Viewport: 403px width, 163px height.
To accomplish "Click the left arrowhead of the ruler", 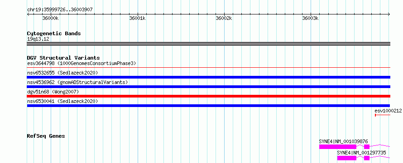I will point(28,14).
